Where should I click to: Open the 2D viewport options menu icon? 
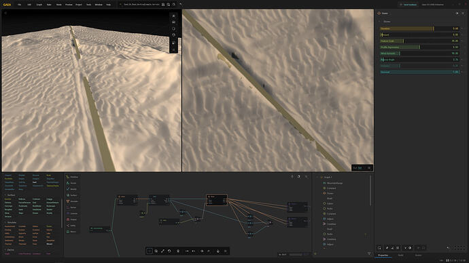(369, 168)
